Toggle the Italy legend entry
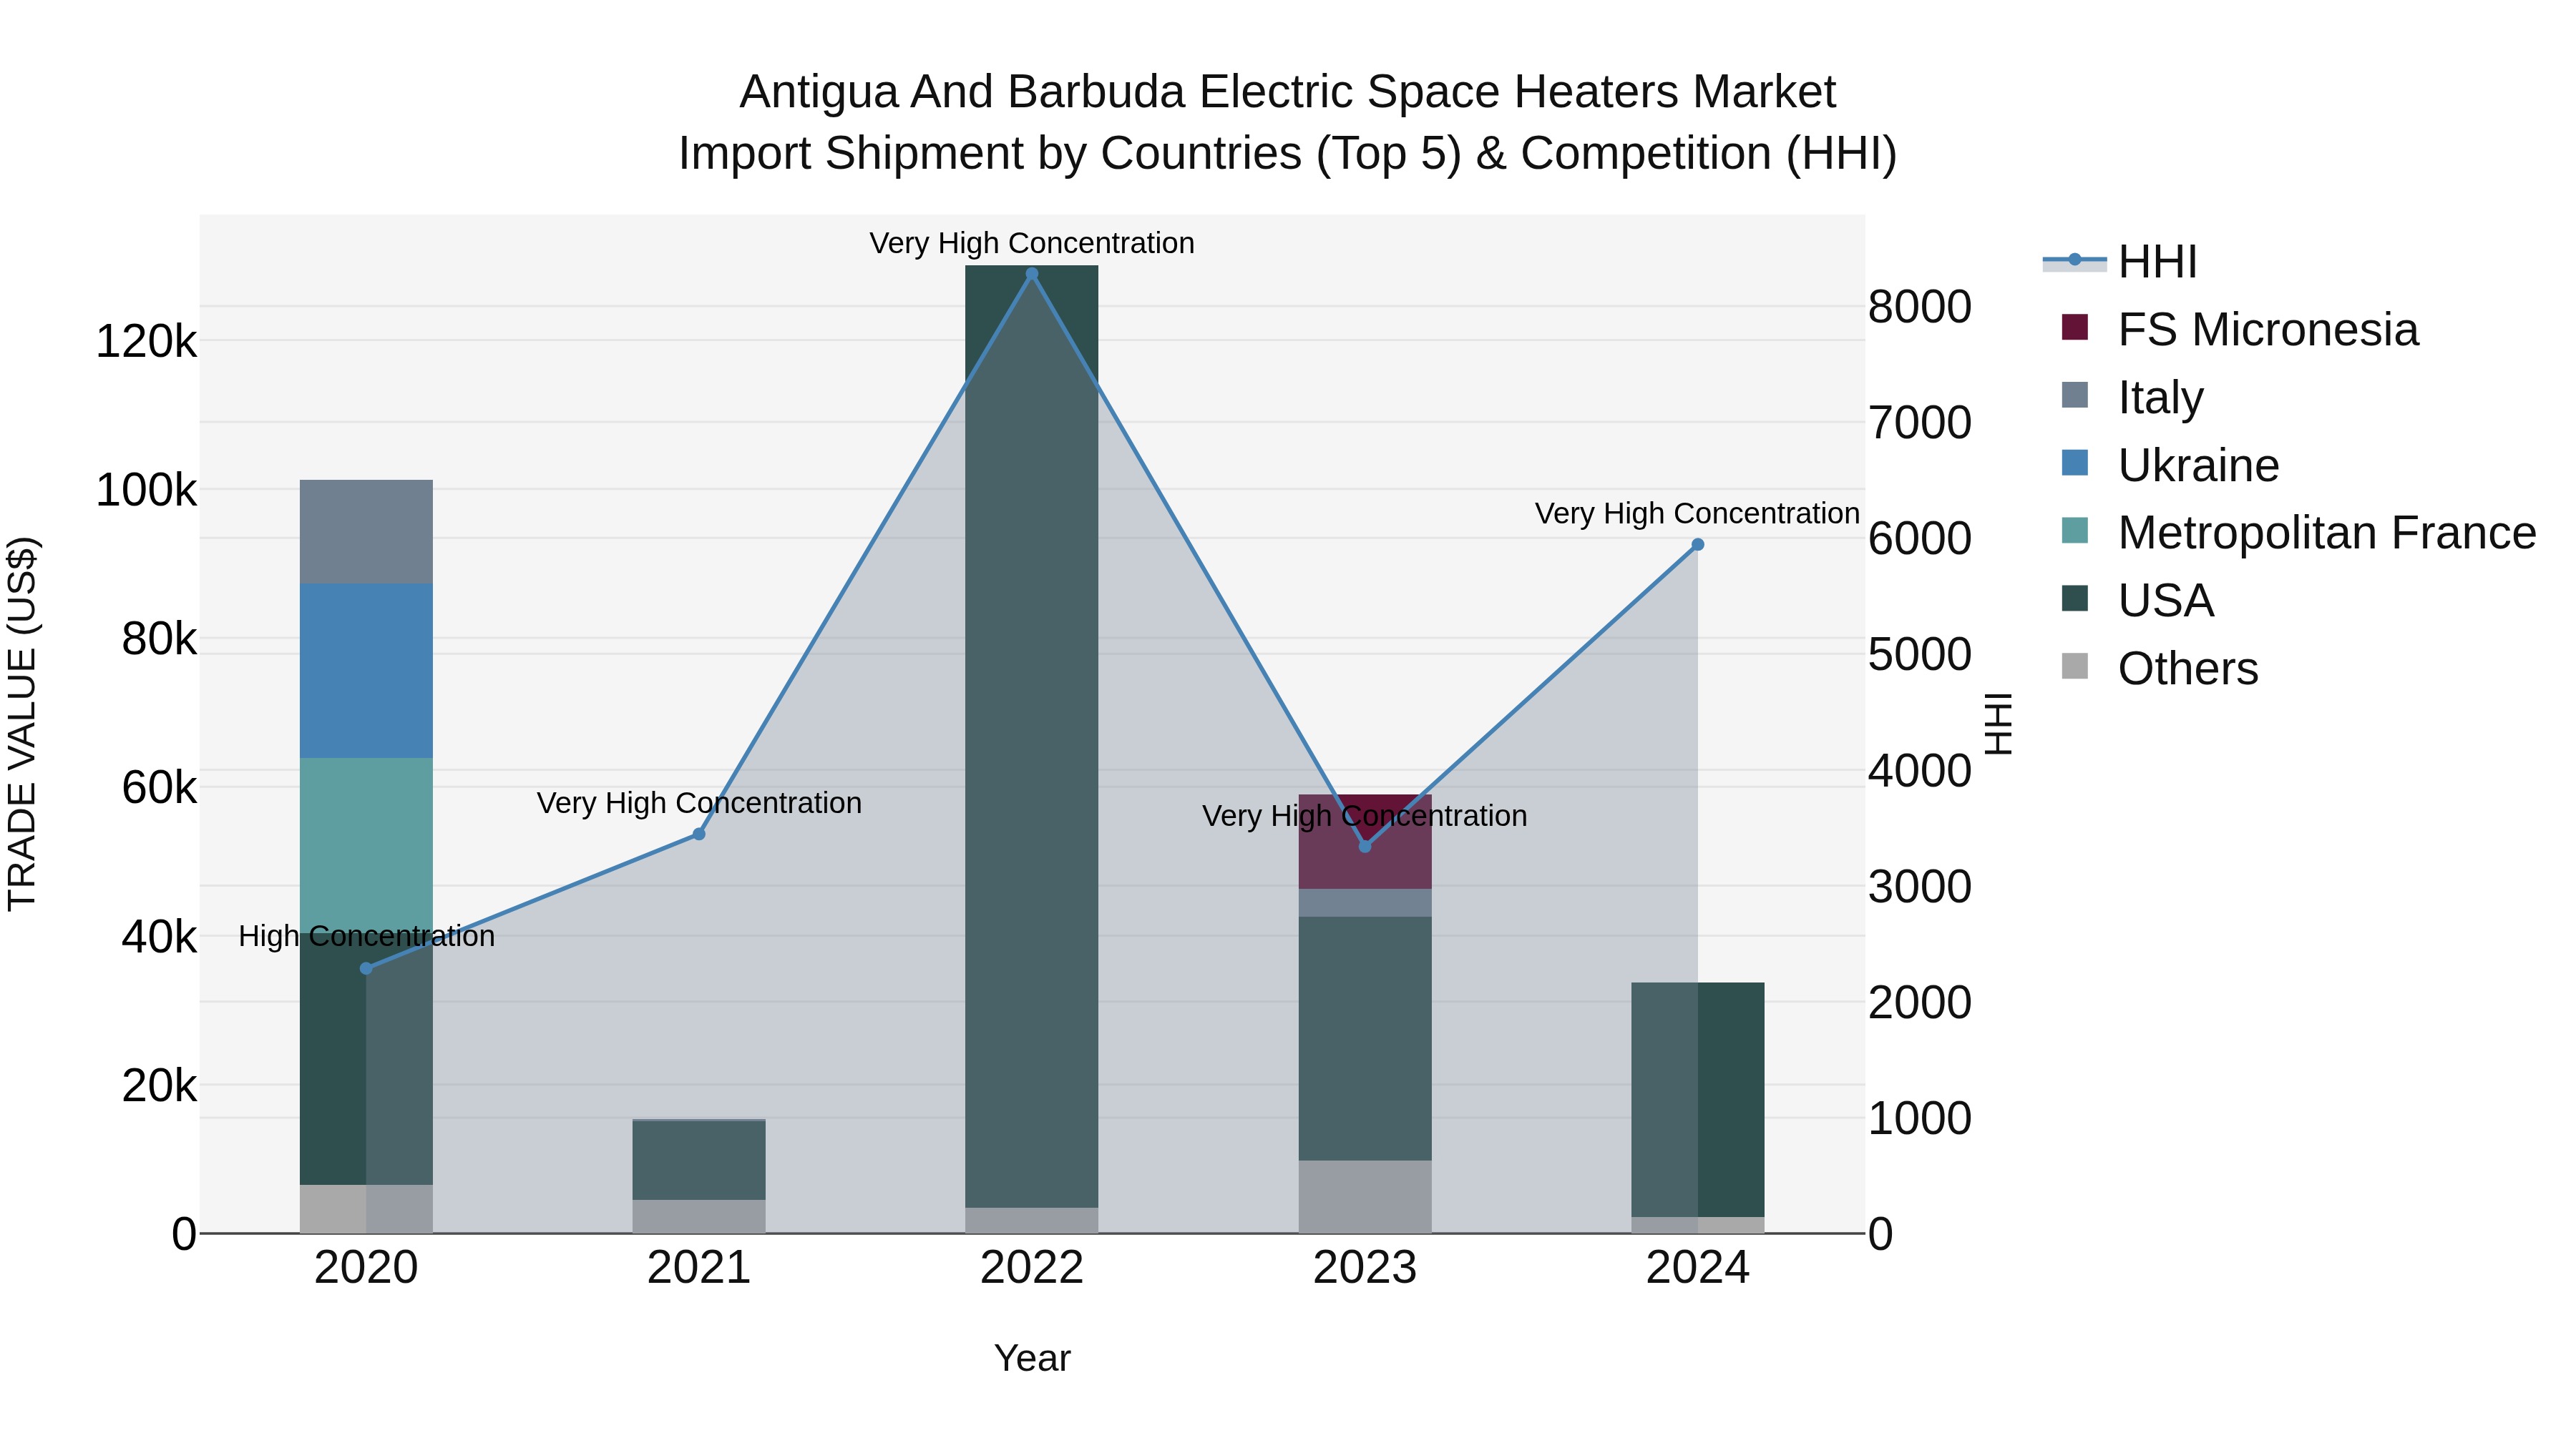 2132,398
